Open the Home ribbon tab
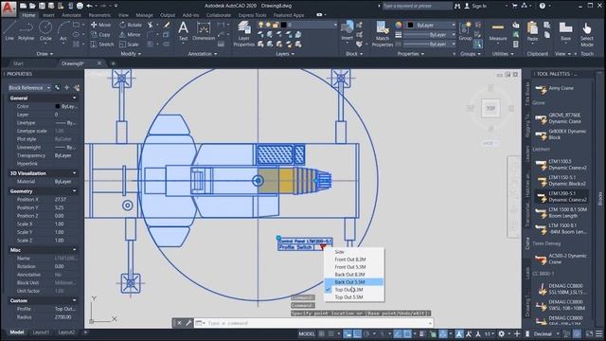 [28, 15]
